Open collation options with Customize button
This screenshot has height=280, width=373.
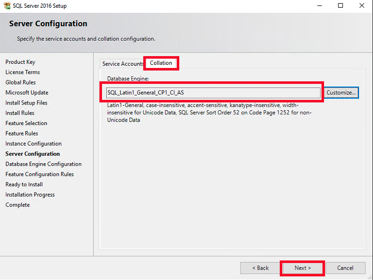341,93
